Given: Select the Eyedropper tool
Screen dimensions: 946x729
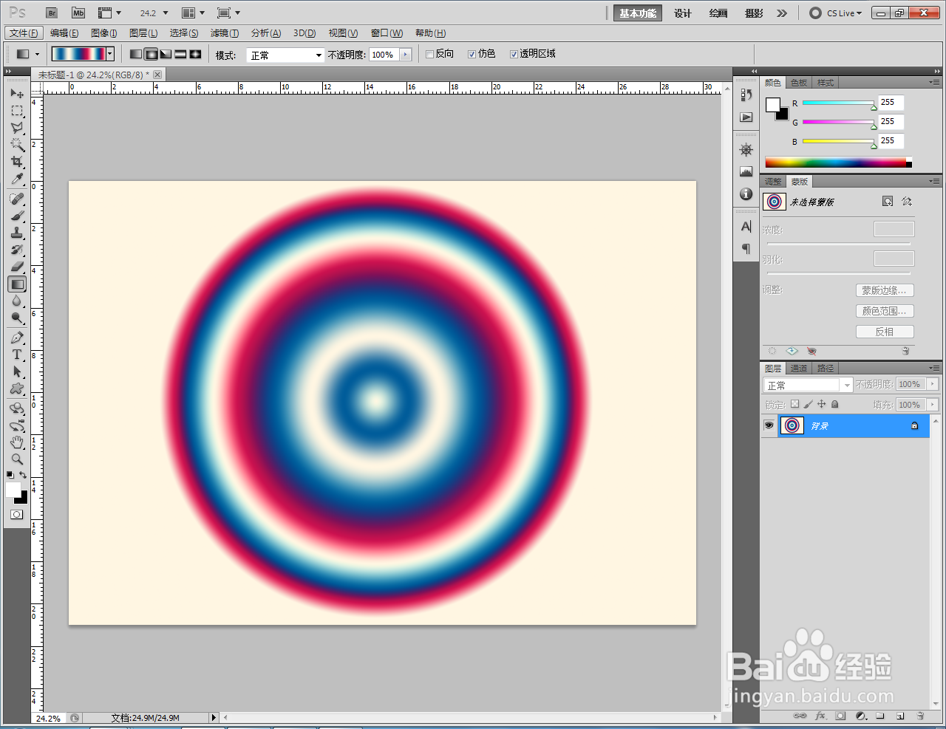Looking at the screenshot, I should click(17, 179).
